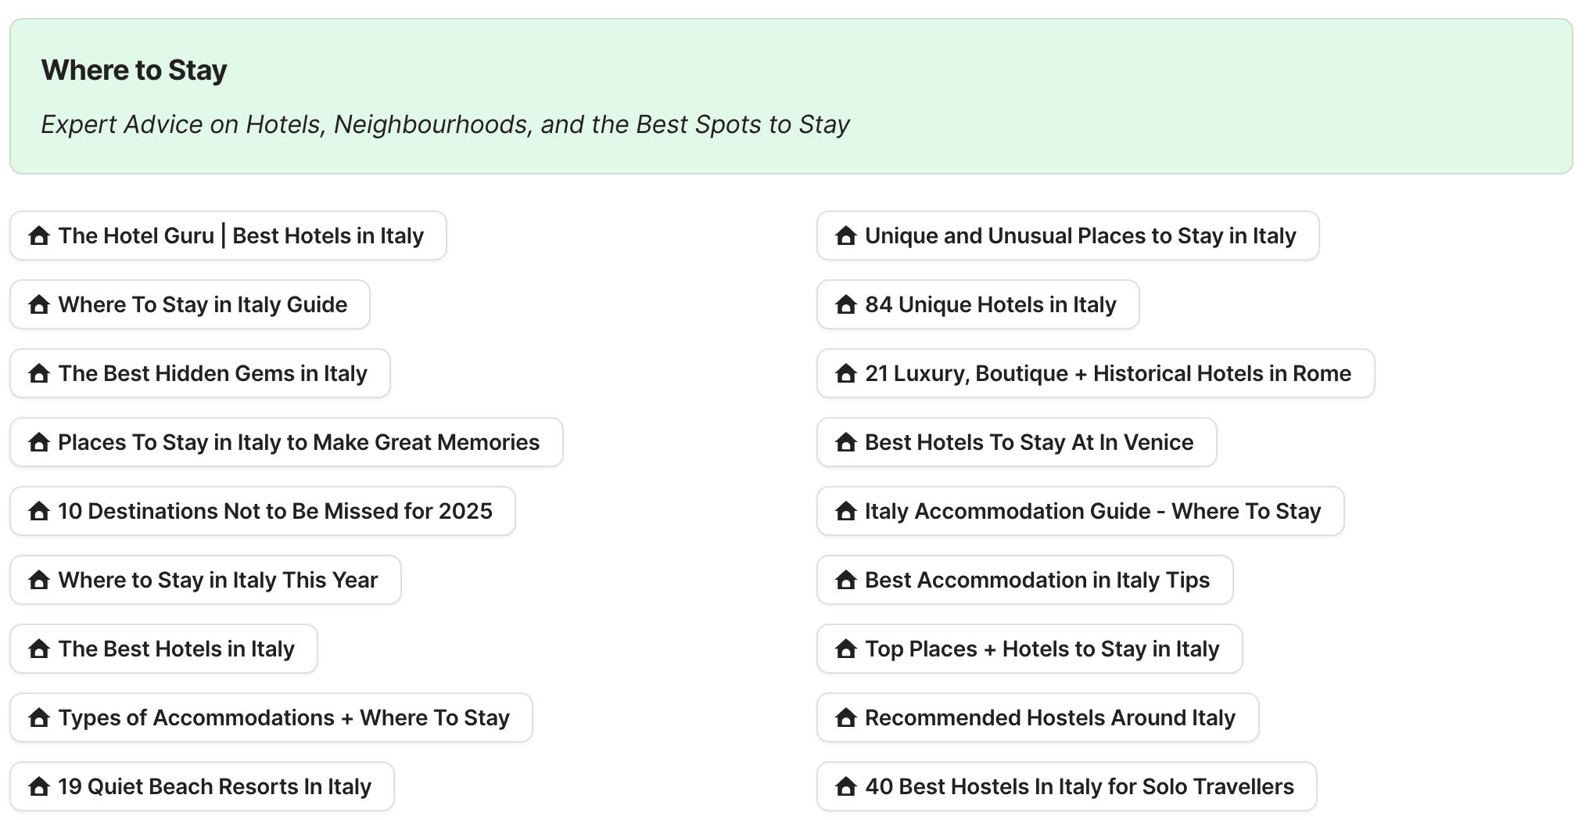This screenshot has height=820, width=1589.
Task: Open Types of Accommodations + Where To Stay
Action: [284, 717]
